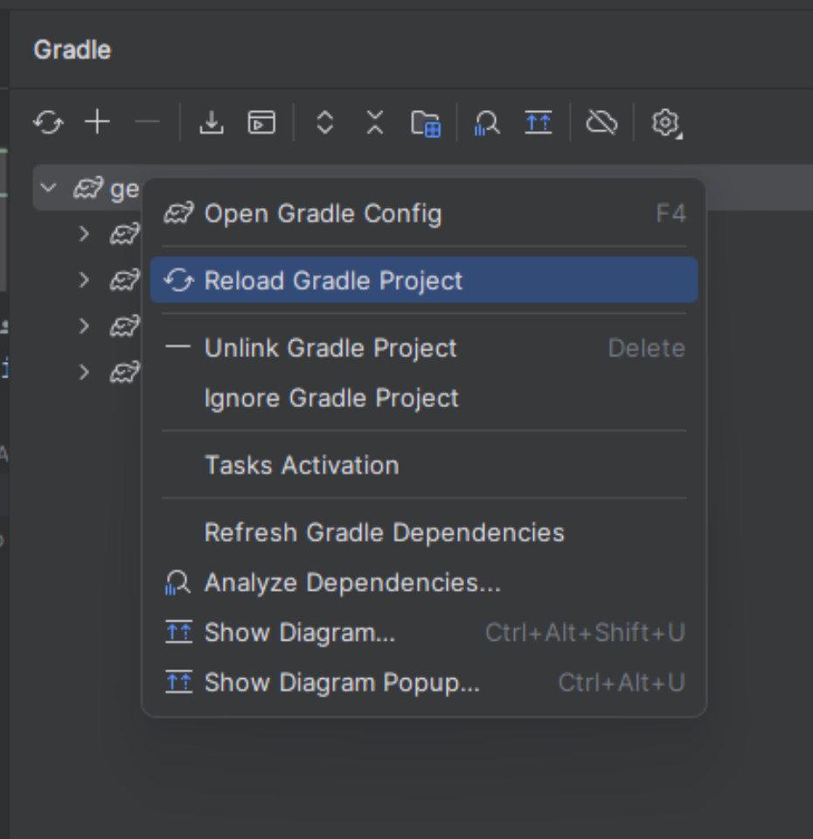
Task: Click Execute Gradle Task toolbar icon
Action: (x=261, y=123)
